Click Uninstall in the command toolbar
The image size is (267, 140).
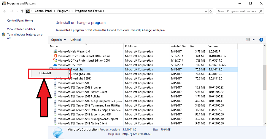(x=76, y=40)
